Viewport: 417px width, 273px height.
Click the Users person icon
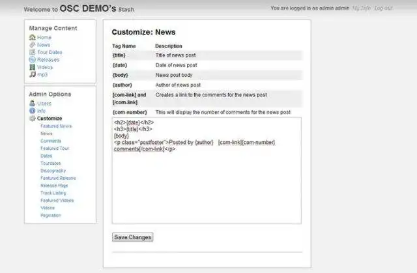32,104
